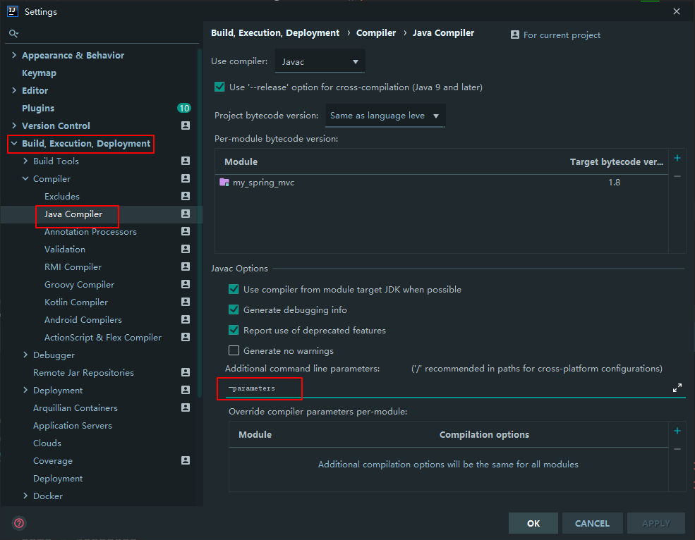Open the Use compiler Javac dropdown
Screen dimensions: 695x540
[x=320, y=61]
